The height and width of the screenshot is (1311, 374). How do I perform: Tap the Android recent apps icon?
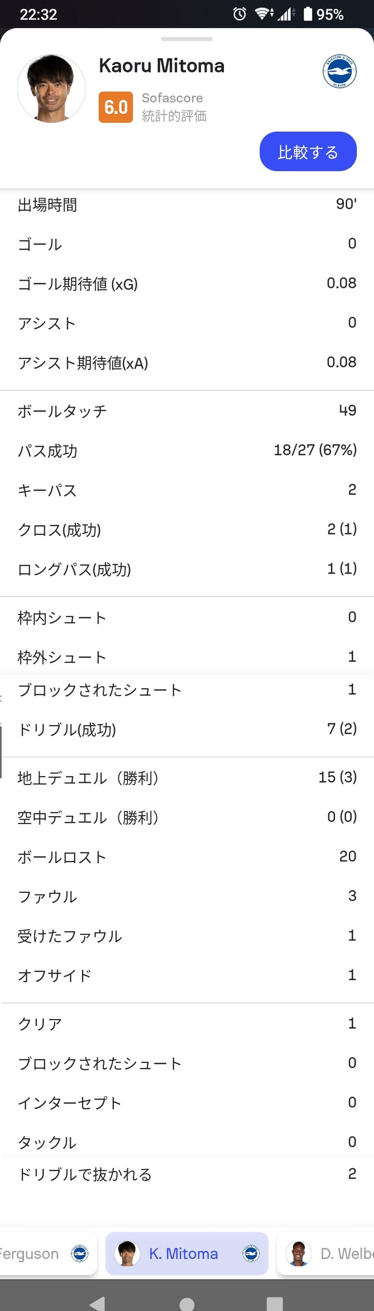coord(275,1303)
